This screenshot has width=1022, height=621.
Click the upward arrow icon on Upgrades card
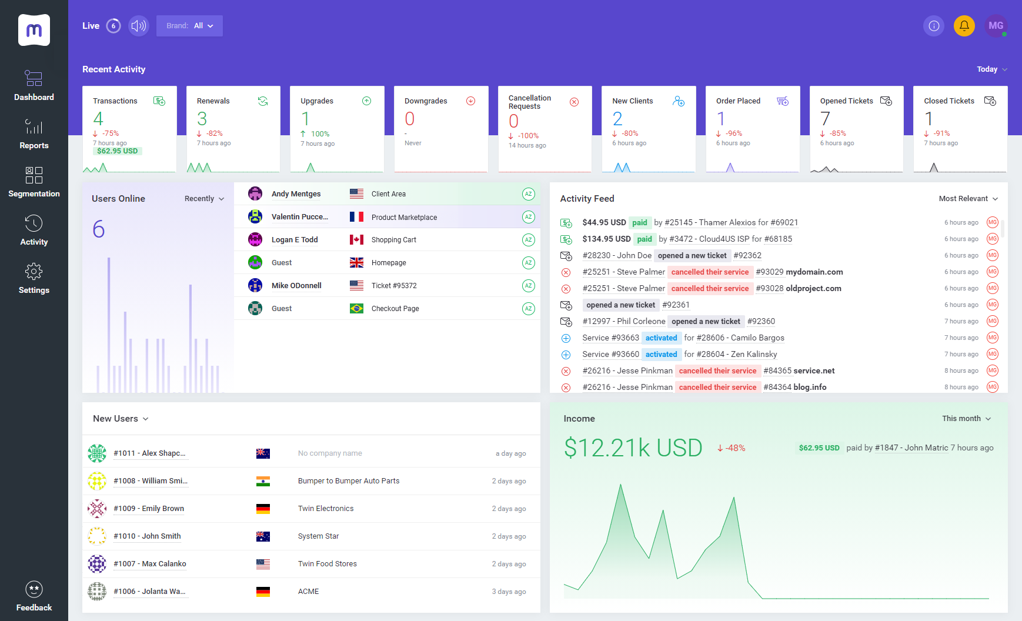[366, 101]
